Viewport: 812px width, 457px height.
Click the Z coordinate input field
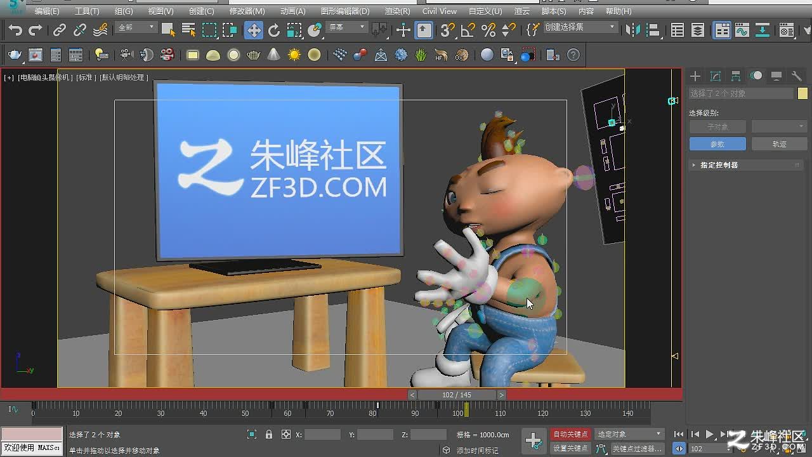(x=429, y=435)
